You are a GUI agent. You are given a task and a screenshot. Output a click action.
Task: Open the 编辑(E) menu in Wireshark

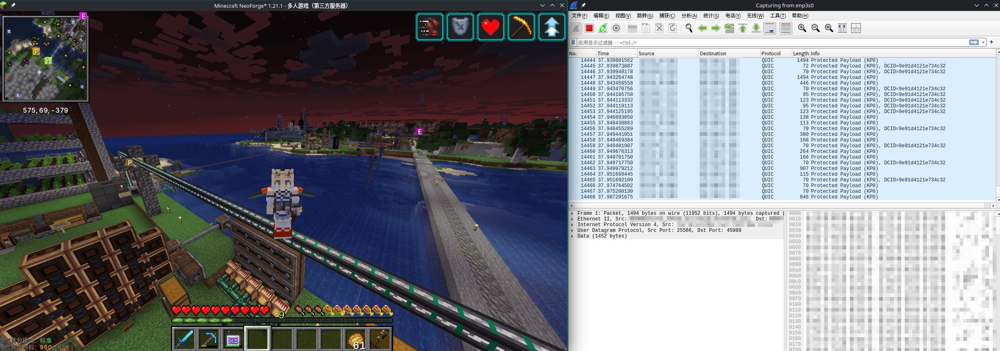coord(602,16)
